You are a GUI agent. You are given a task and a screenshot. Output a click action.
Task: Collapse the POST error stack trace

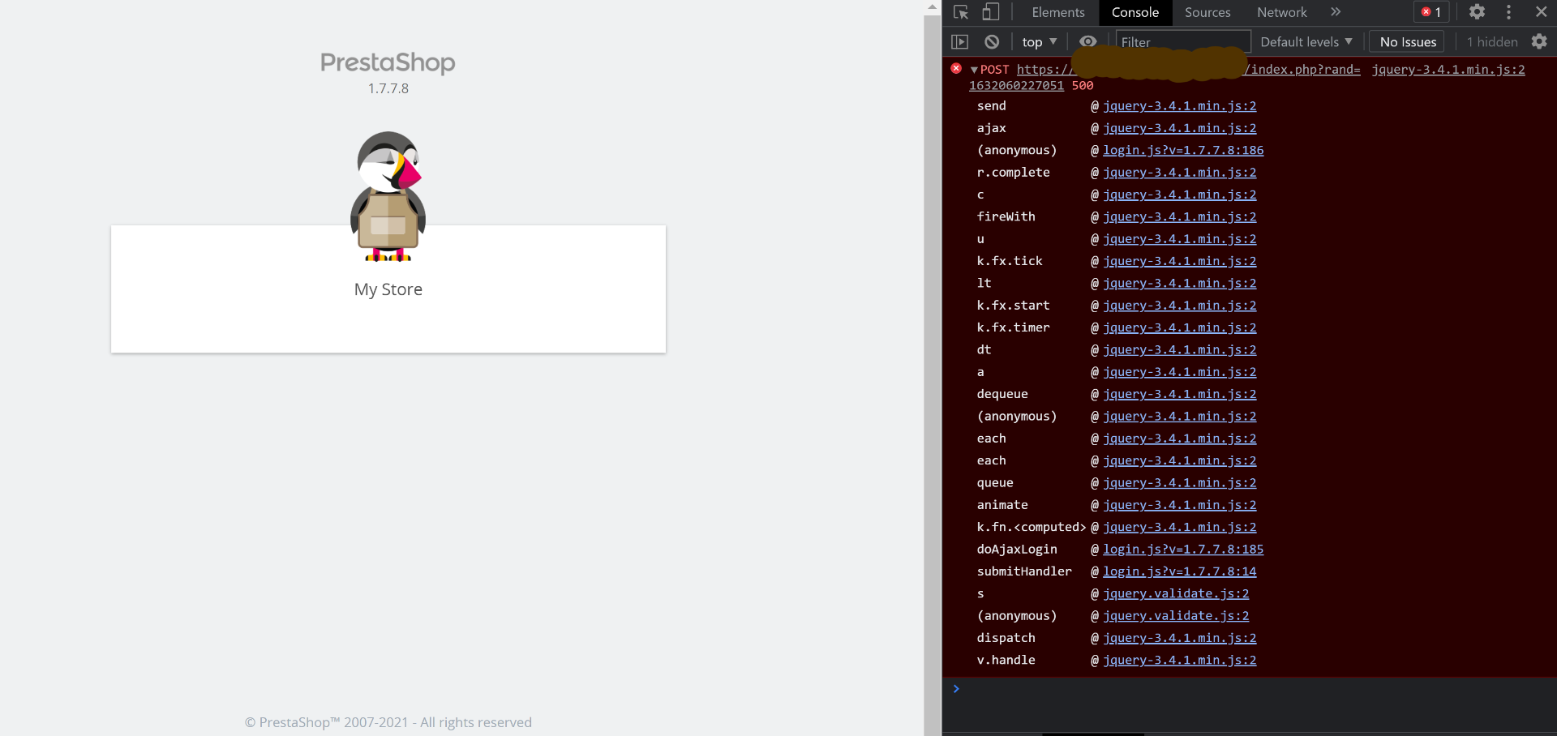tap(974, 71)
